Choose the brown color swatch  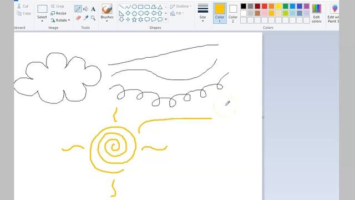[257, 13]
